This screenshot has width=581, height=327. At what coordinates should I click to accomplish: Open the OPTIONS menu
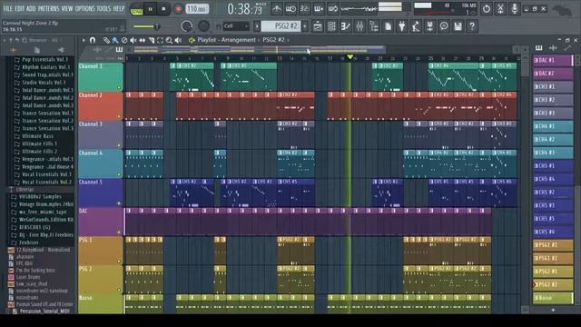(x=84, y=8)
